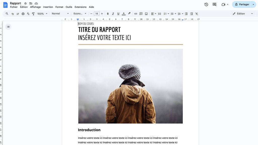Open the Outils menu

[69, 7]
